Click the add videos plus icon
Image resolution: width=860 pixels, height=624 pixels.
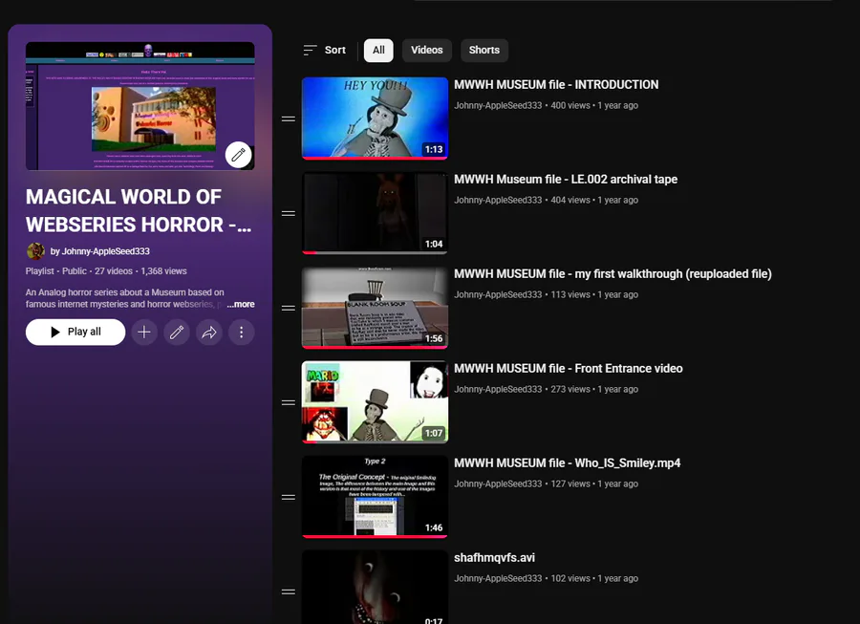(144, 333)
